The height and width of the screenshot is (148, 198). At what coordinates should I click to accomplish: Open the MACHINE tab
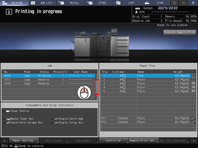14,3
